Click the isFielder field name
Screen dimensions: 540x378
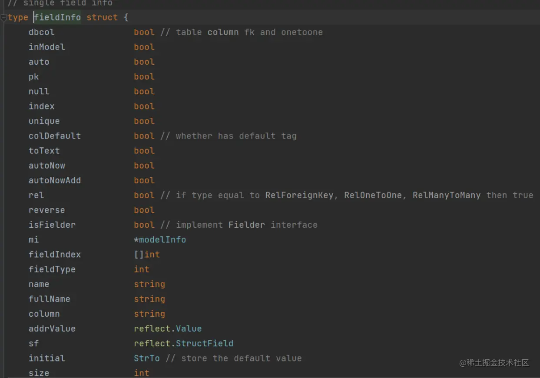pyautogui.click(x=52, y=225)
